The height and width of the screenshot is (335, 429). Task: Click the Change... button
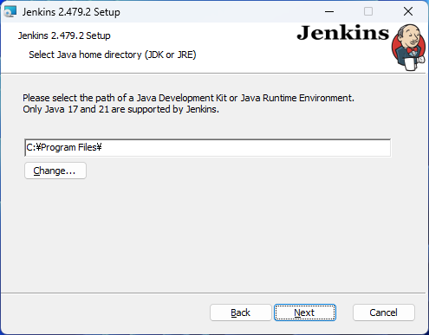coord(55,171)
